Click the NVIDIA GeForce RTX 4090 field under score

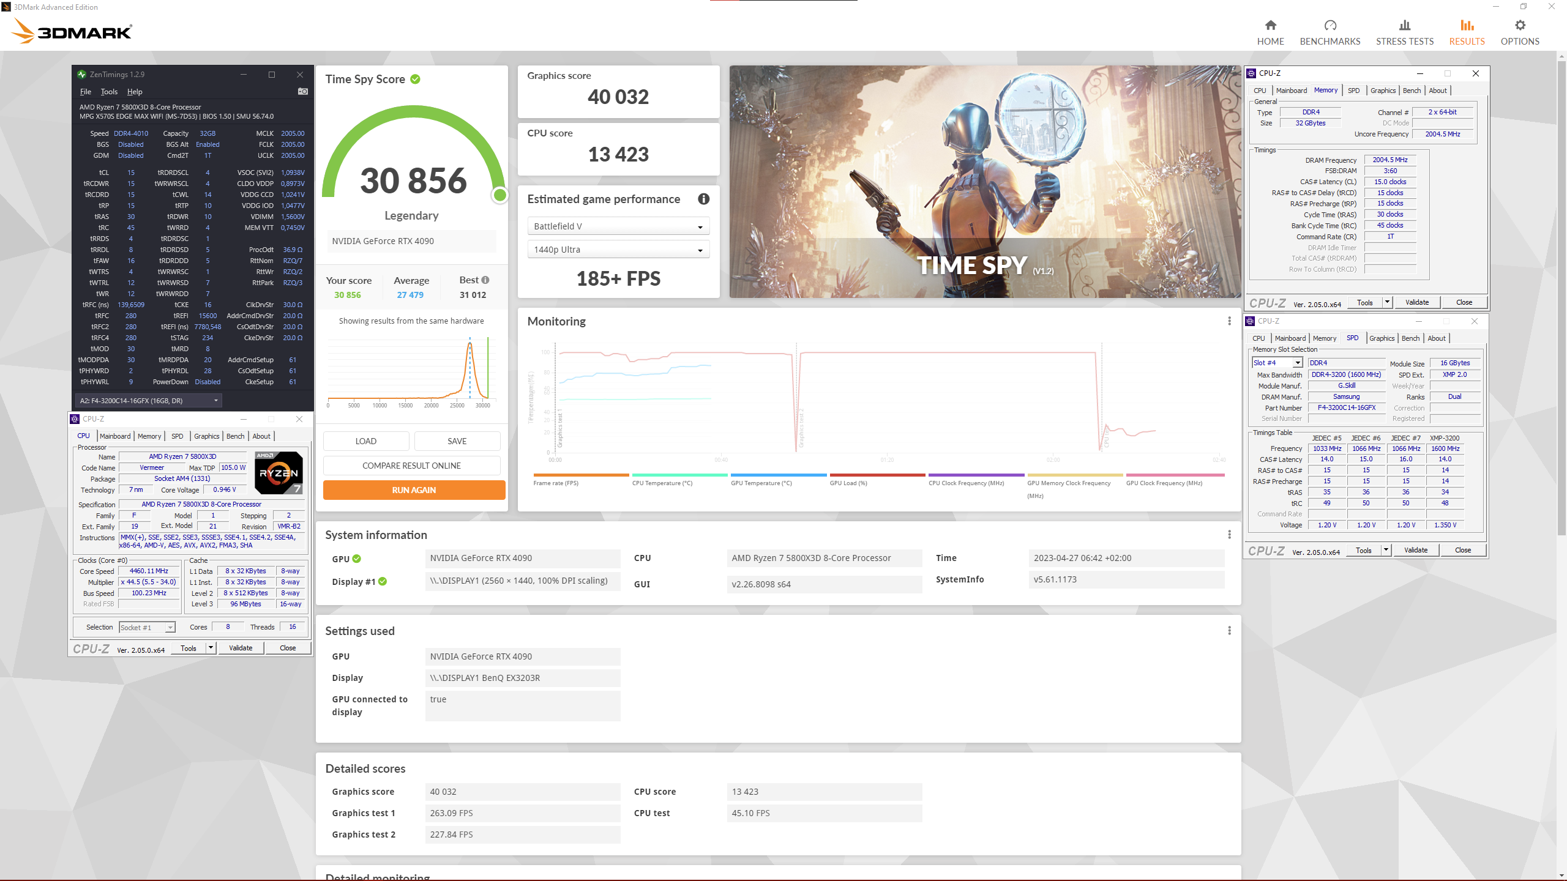coord(412,241)
